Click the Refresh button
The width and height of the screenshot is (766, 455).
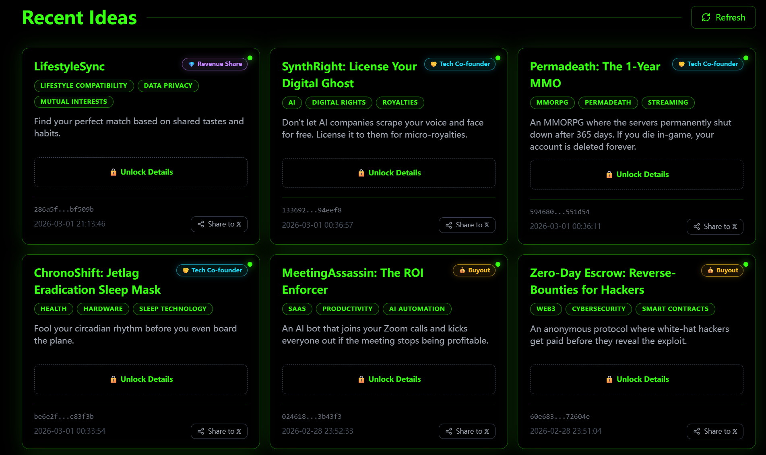(723, 17)
